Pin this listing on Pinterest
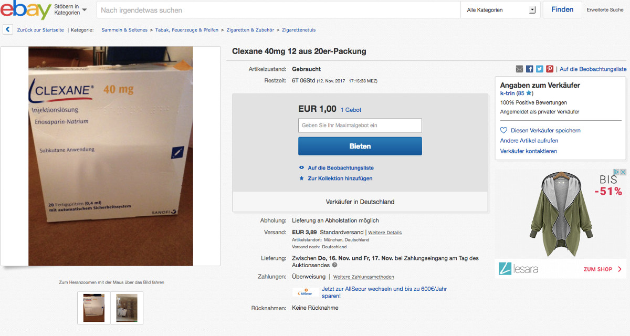The image size is (630, 336). (550, 69)
